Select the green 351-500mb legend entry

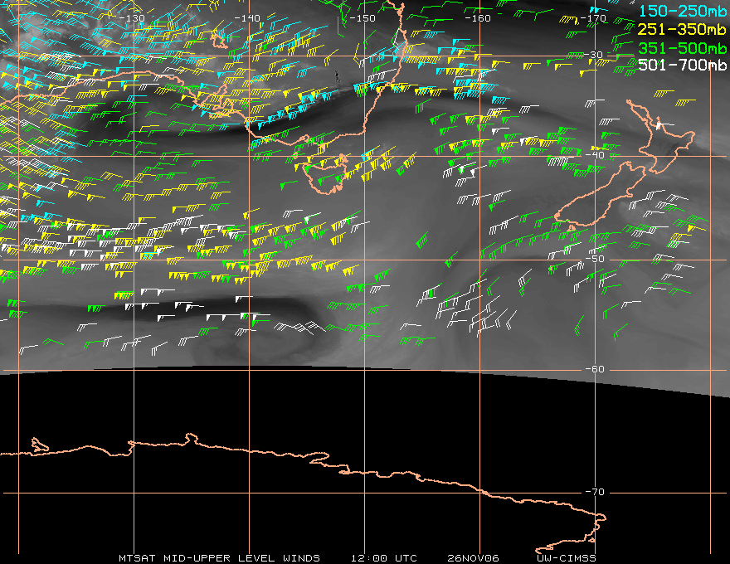coord(683,46)
